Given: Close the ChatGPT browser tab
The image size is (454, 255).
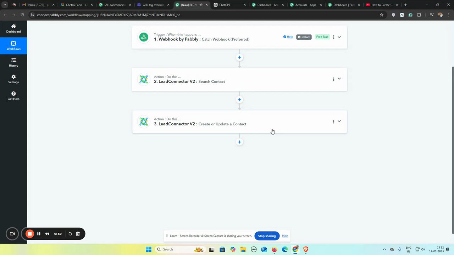Looking at the screenshot, I should coord(244,5).
